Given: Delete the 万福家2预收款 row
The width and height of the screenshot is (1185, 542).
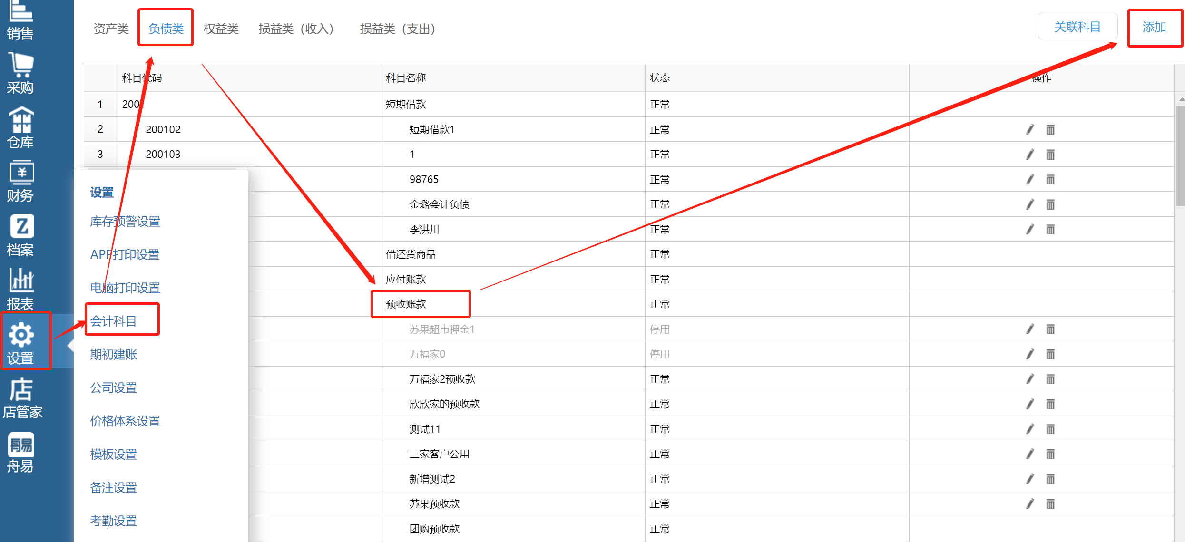Looking at the screenshot, I should [1050, 379].
